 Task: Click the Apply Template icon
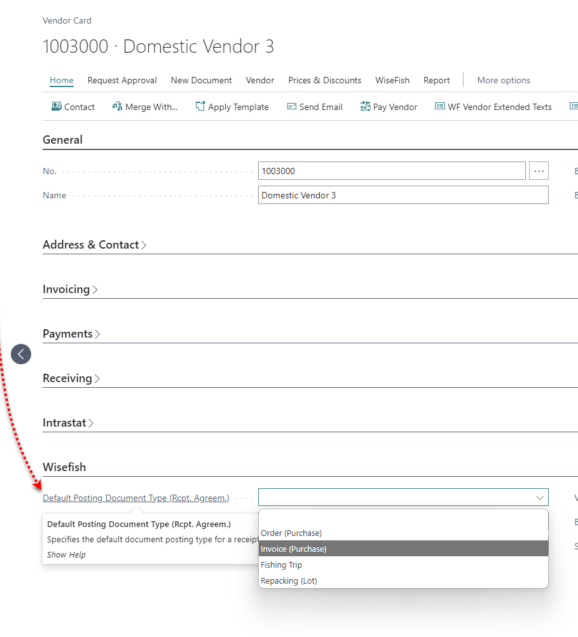(200, 107)
